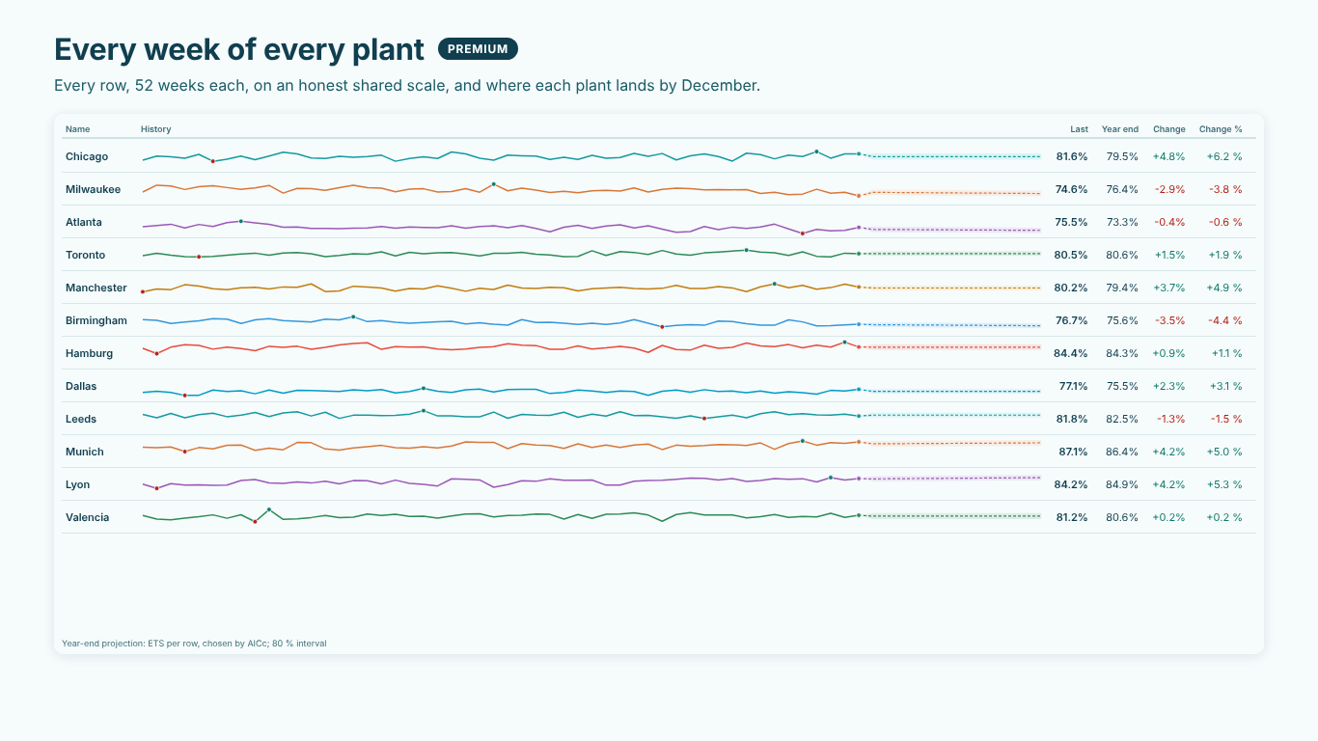Image resolution: width=1318 pixels, height=741 pixels.
Task: Select the Milwaukee row name
Action: (94, 189)
